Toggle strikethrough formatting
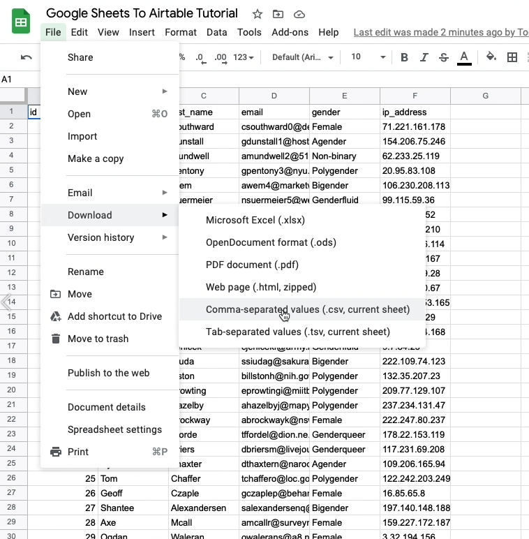 click(x=443, y=57)
